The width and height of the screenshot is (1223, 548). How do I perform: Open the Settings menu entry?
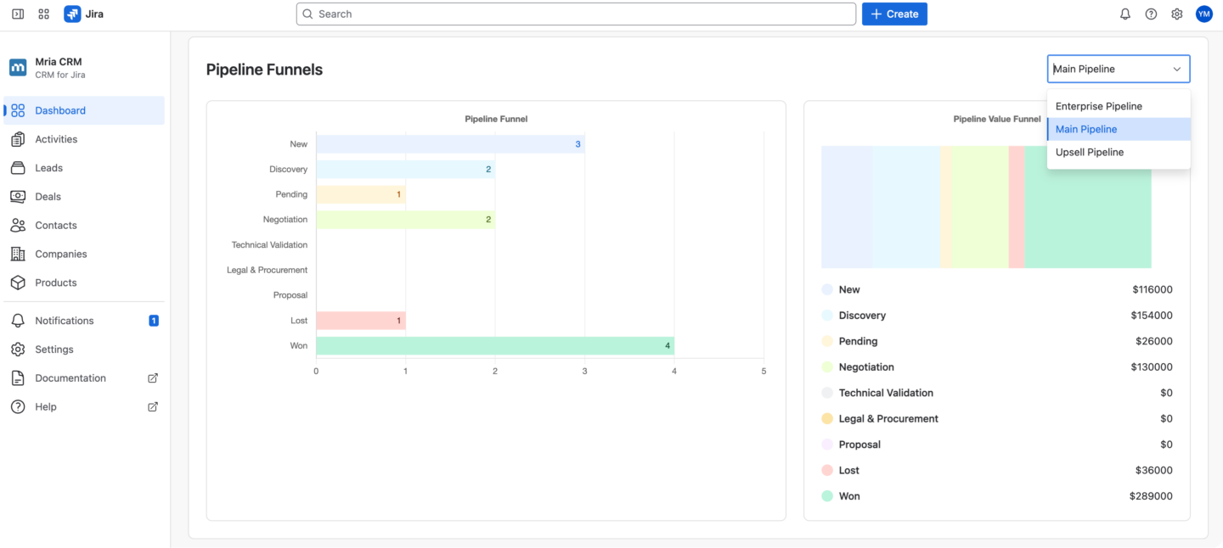click(x=54, y=349)
